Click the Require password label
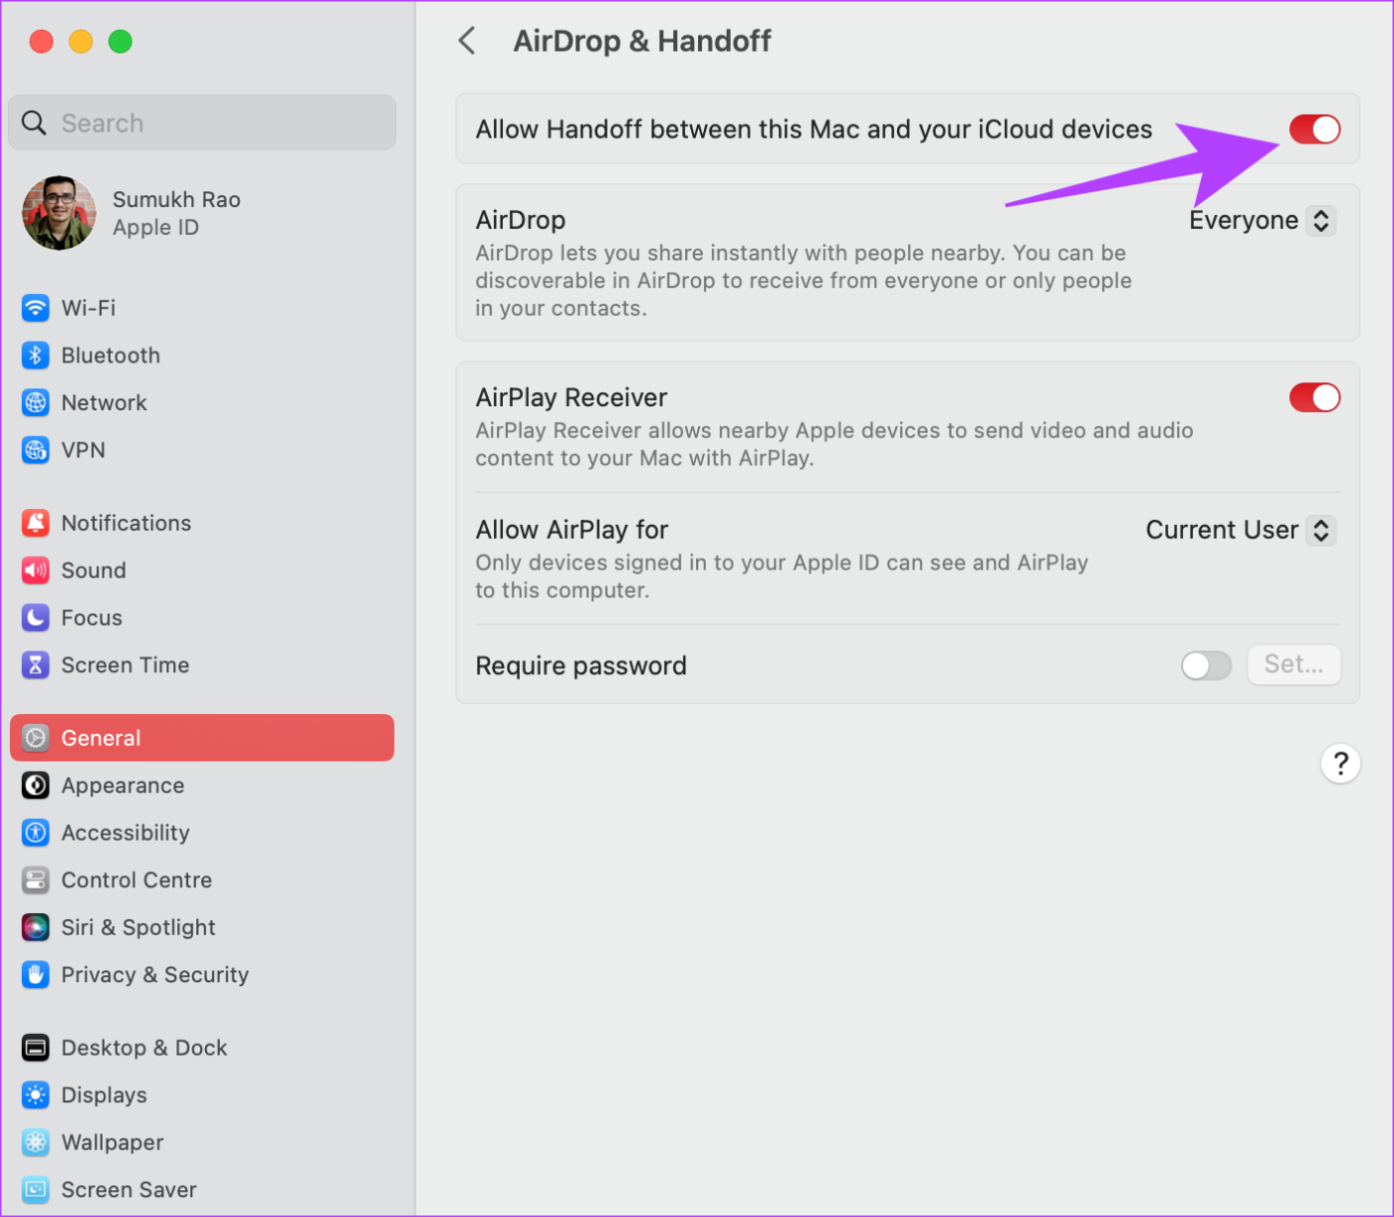 (x=581, y=665)
